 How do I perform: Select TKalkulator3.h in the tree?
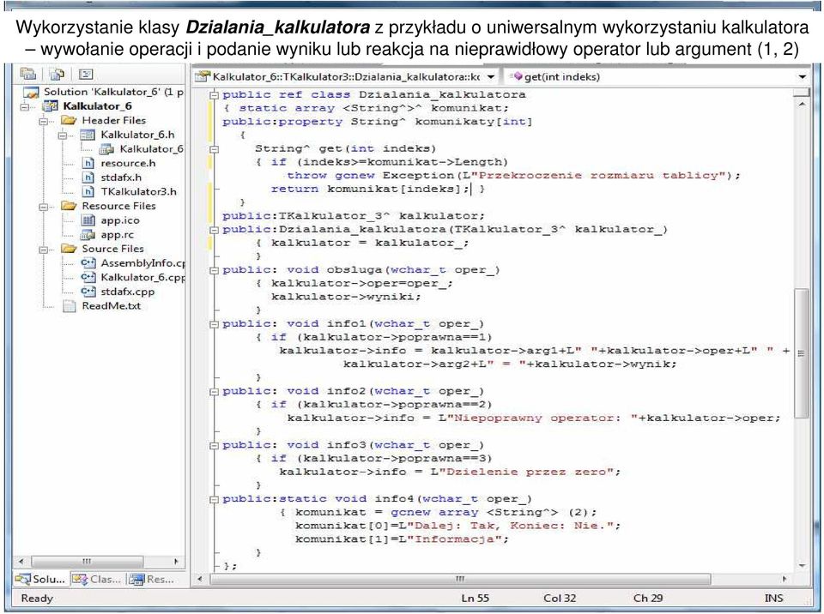138,192
